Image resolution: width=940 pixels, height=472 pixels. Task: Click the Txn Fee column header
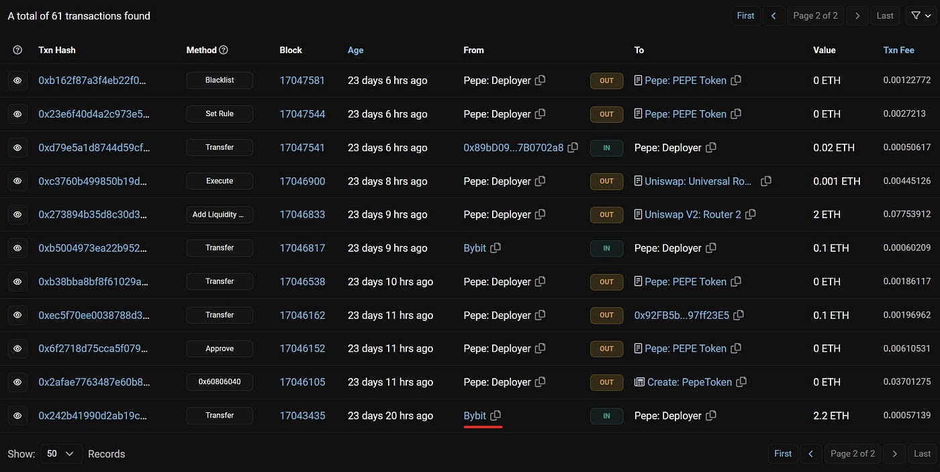coord(898,50)
